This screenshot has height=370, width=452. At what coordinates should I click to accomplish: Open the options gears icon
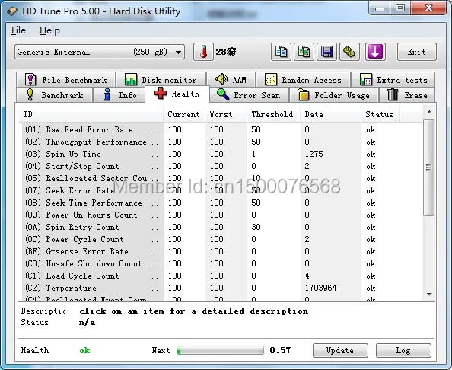[349, 52]
